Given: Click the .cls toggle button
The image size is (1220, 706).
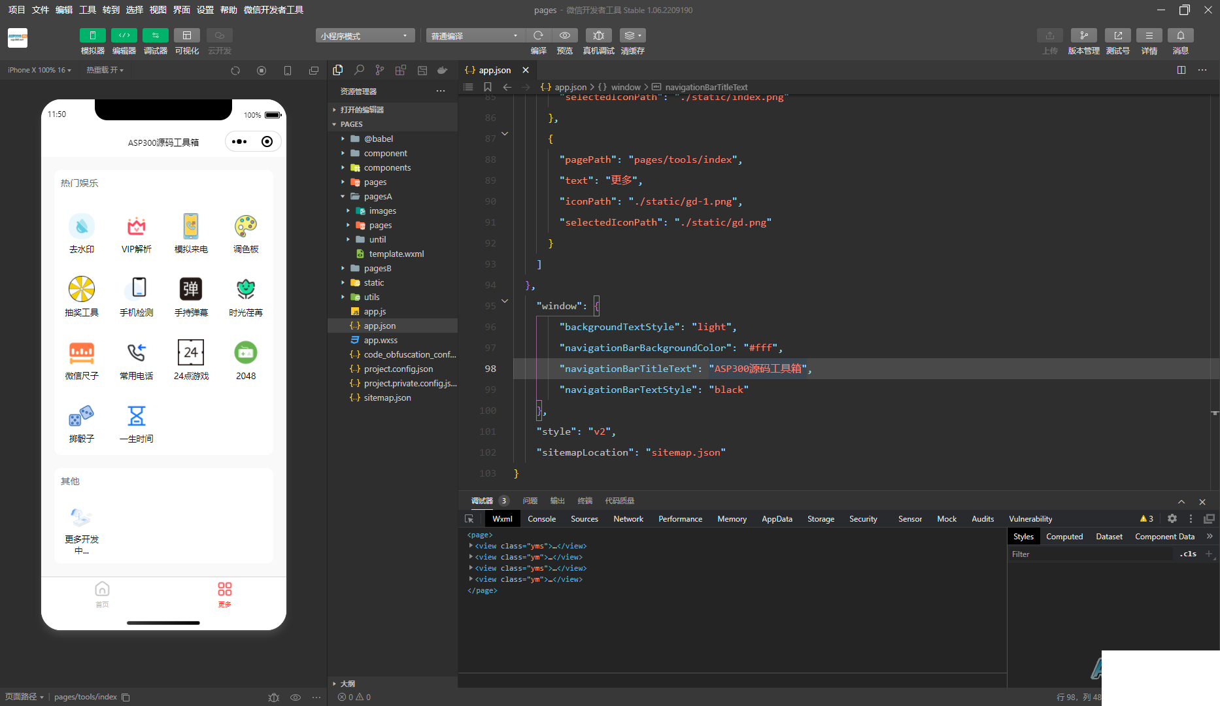Looking at the screenshot, I should pyautogui.click(x=1188, y=554).
